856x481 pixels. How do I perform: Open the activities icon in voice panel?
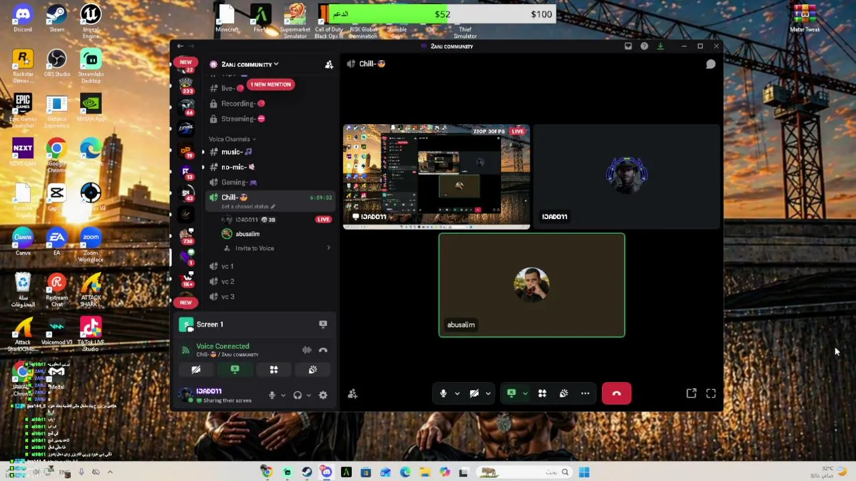click(274, 369)
